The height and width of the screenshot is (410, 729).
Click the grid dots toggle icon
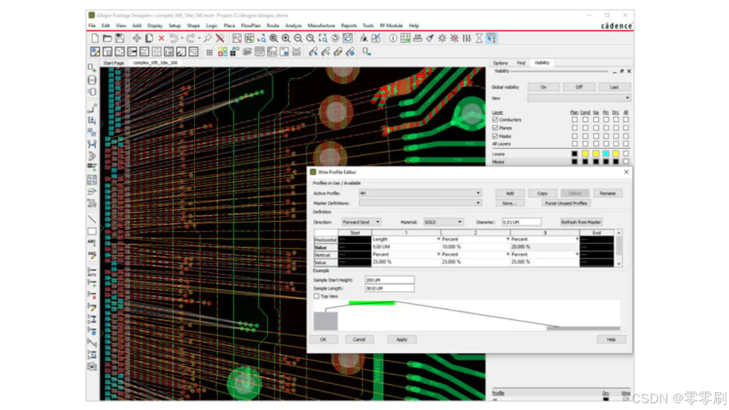coord(210,52)
